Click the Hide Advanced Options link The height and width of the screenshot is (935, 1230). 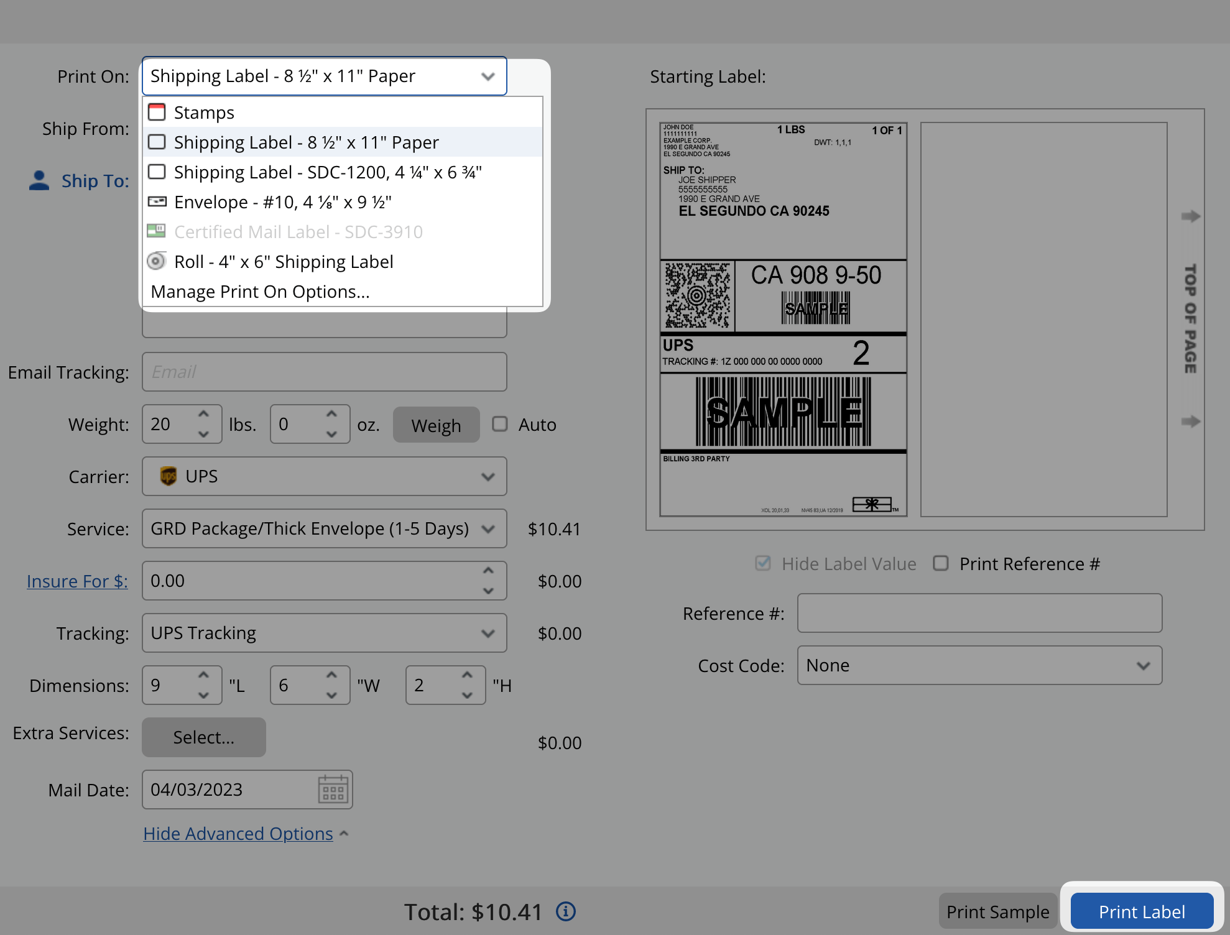[x=238, y=834]
